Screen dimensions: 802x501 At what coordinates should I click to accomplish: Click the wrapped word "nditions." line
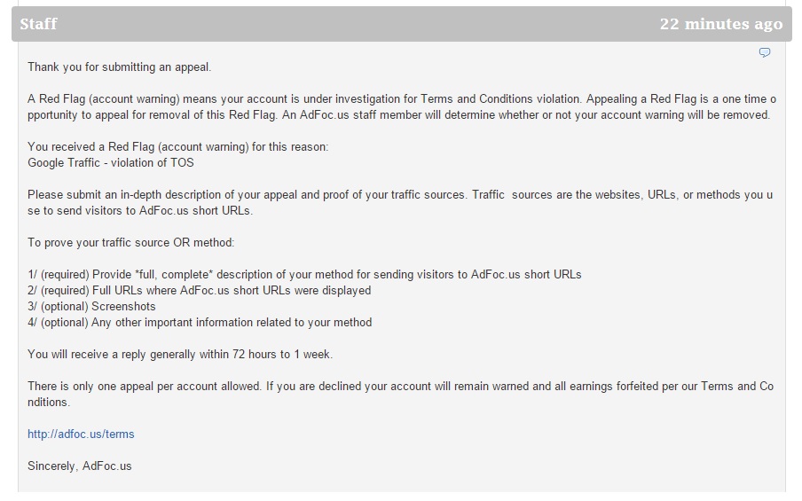click(48, 403)
